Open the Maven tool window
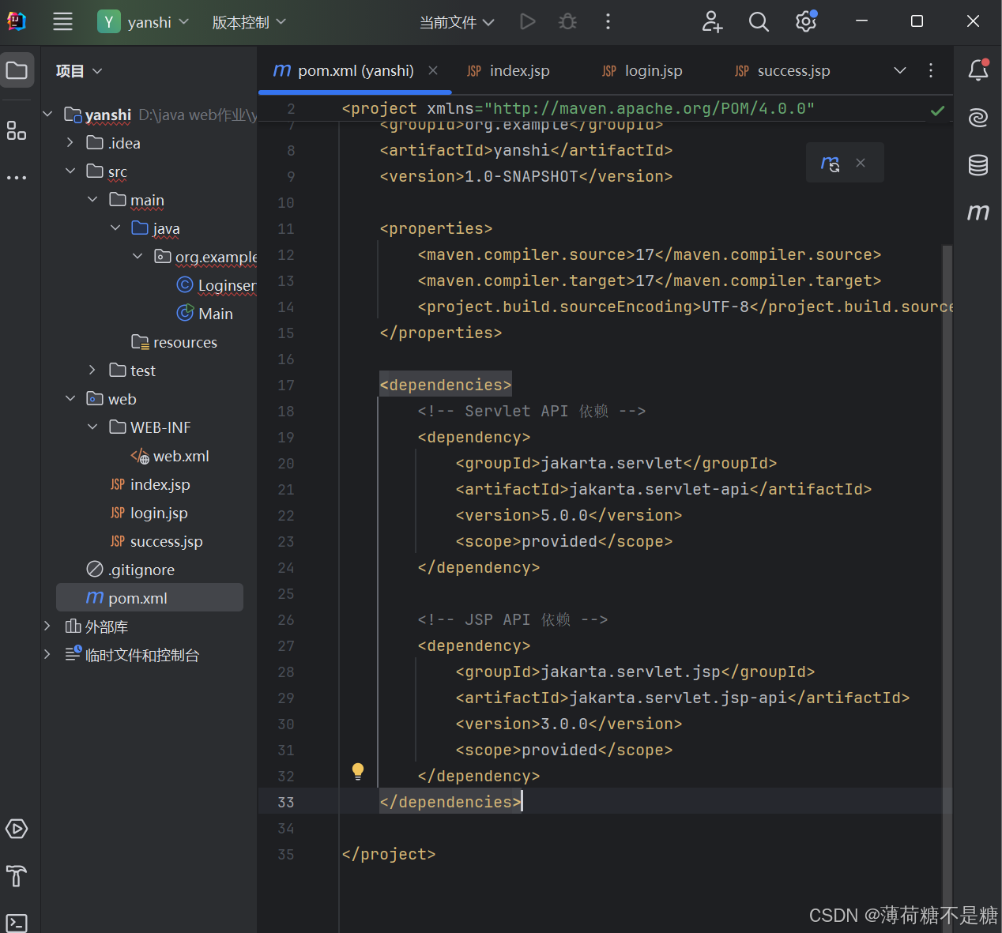Image resolution: width=1002 pixels, height=933 pixels. click(978, 212)
